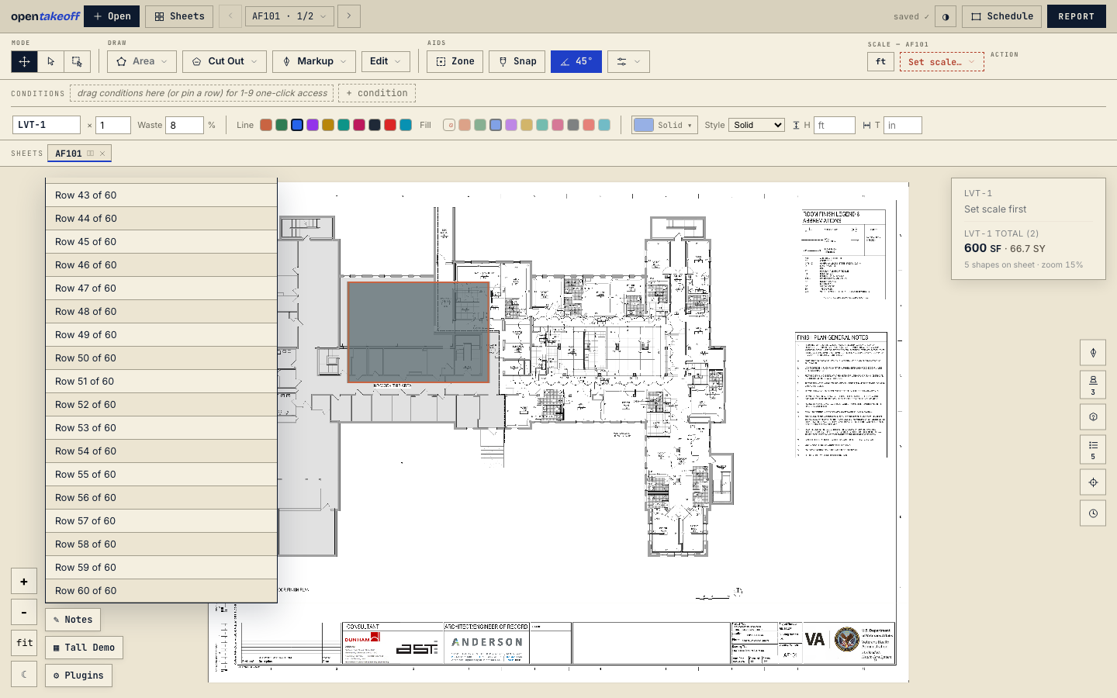Select Row 51 of 60
This screenshot has height=698, width=1117.
[161, 382]
